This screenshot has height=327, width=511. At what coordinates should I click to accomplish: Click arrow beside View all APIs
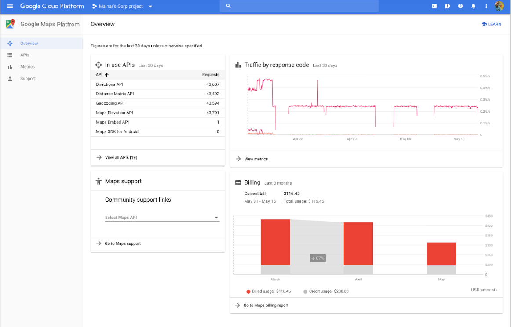point(99,157)
